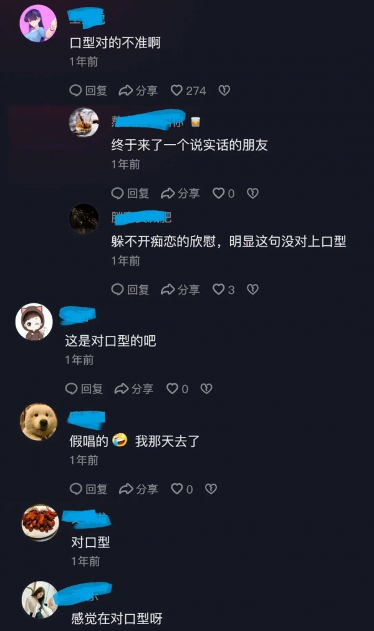
Task: Share the '躲不开痴恋的欣慰' comment
Action: pos(180,289)
